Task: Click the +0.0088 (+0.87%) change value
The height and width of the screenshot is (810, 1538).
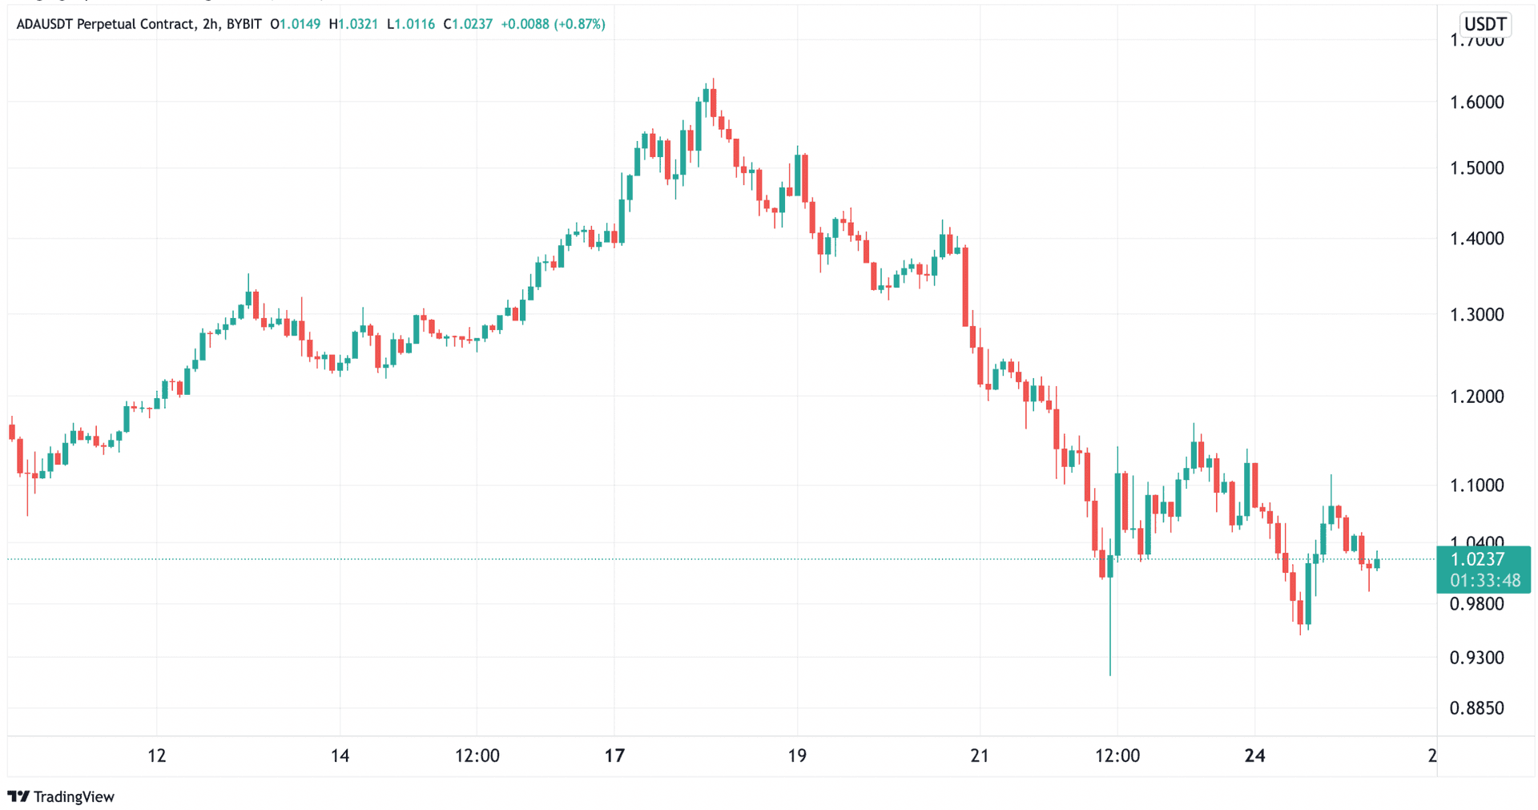Action: coord(553,24)
